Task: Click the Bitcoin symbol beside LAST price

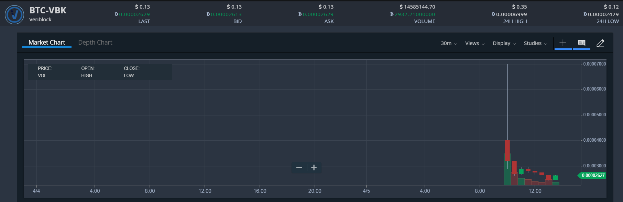Action: pyautogui.click(x=117, y=14)
